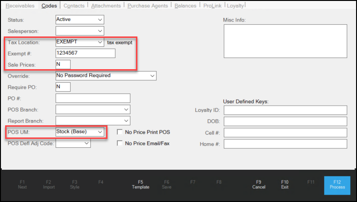The width and height of the screenshot is (357, 202).
Task: Click the Exempt # input field
Action: pyautogui.click(x=85, y=53)
